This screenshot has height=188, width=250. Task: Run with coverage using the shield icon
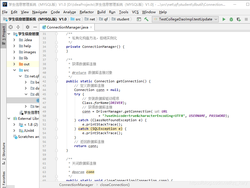point(239,19)
